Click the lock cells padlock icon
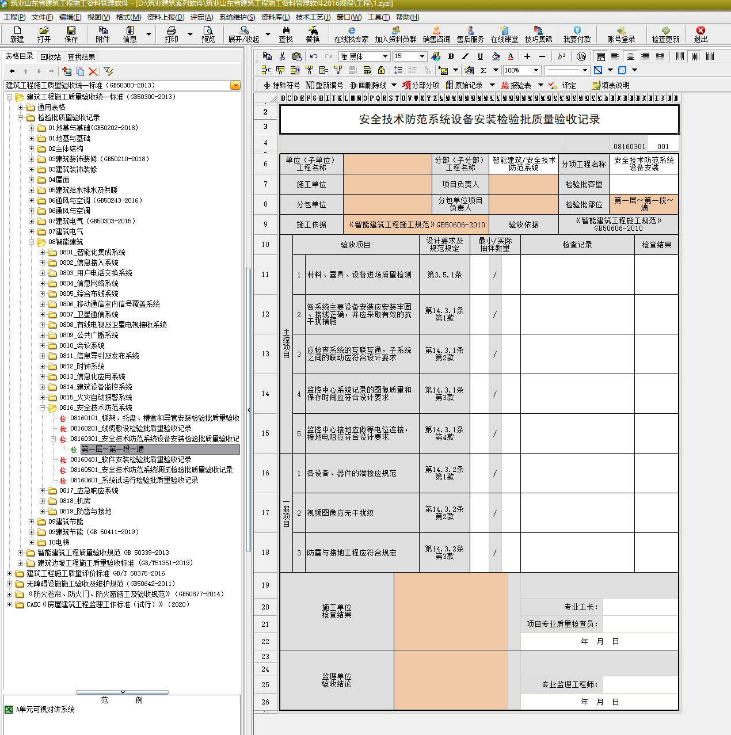 click(381, 70)
